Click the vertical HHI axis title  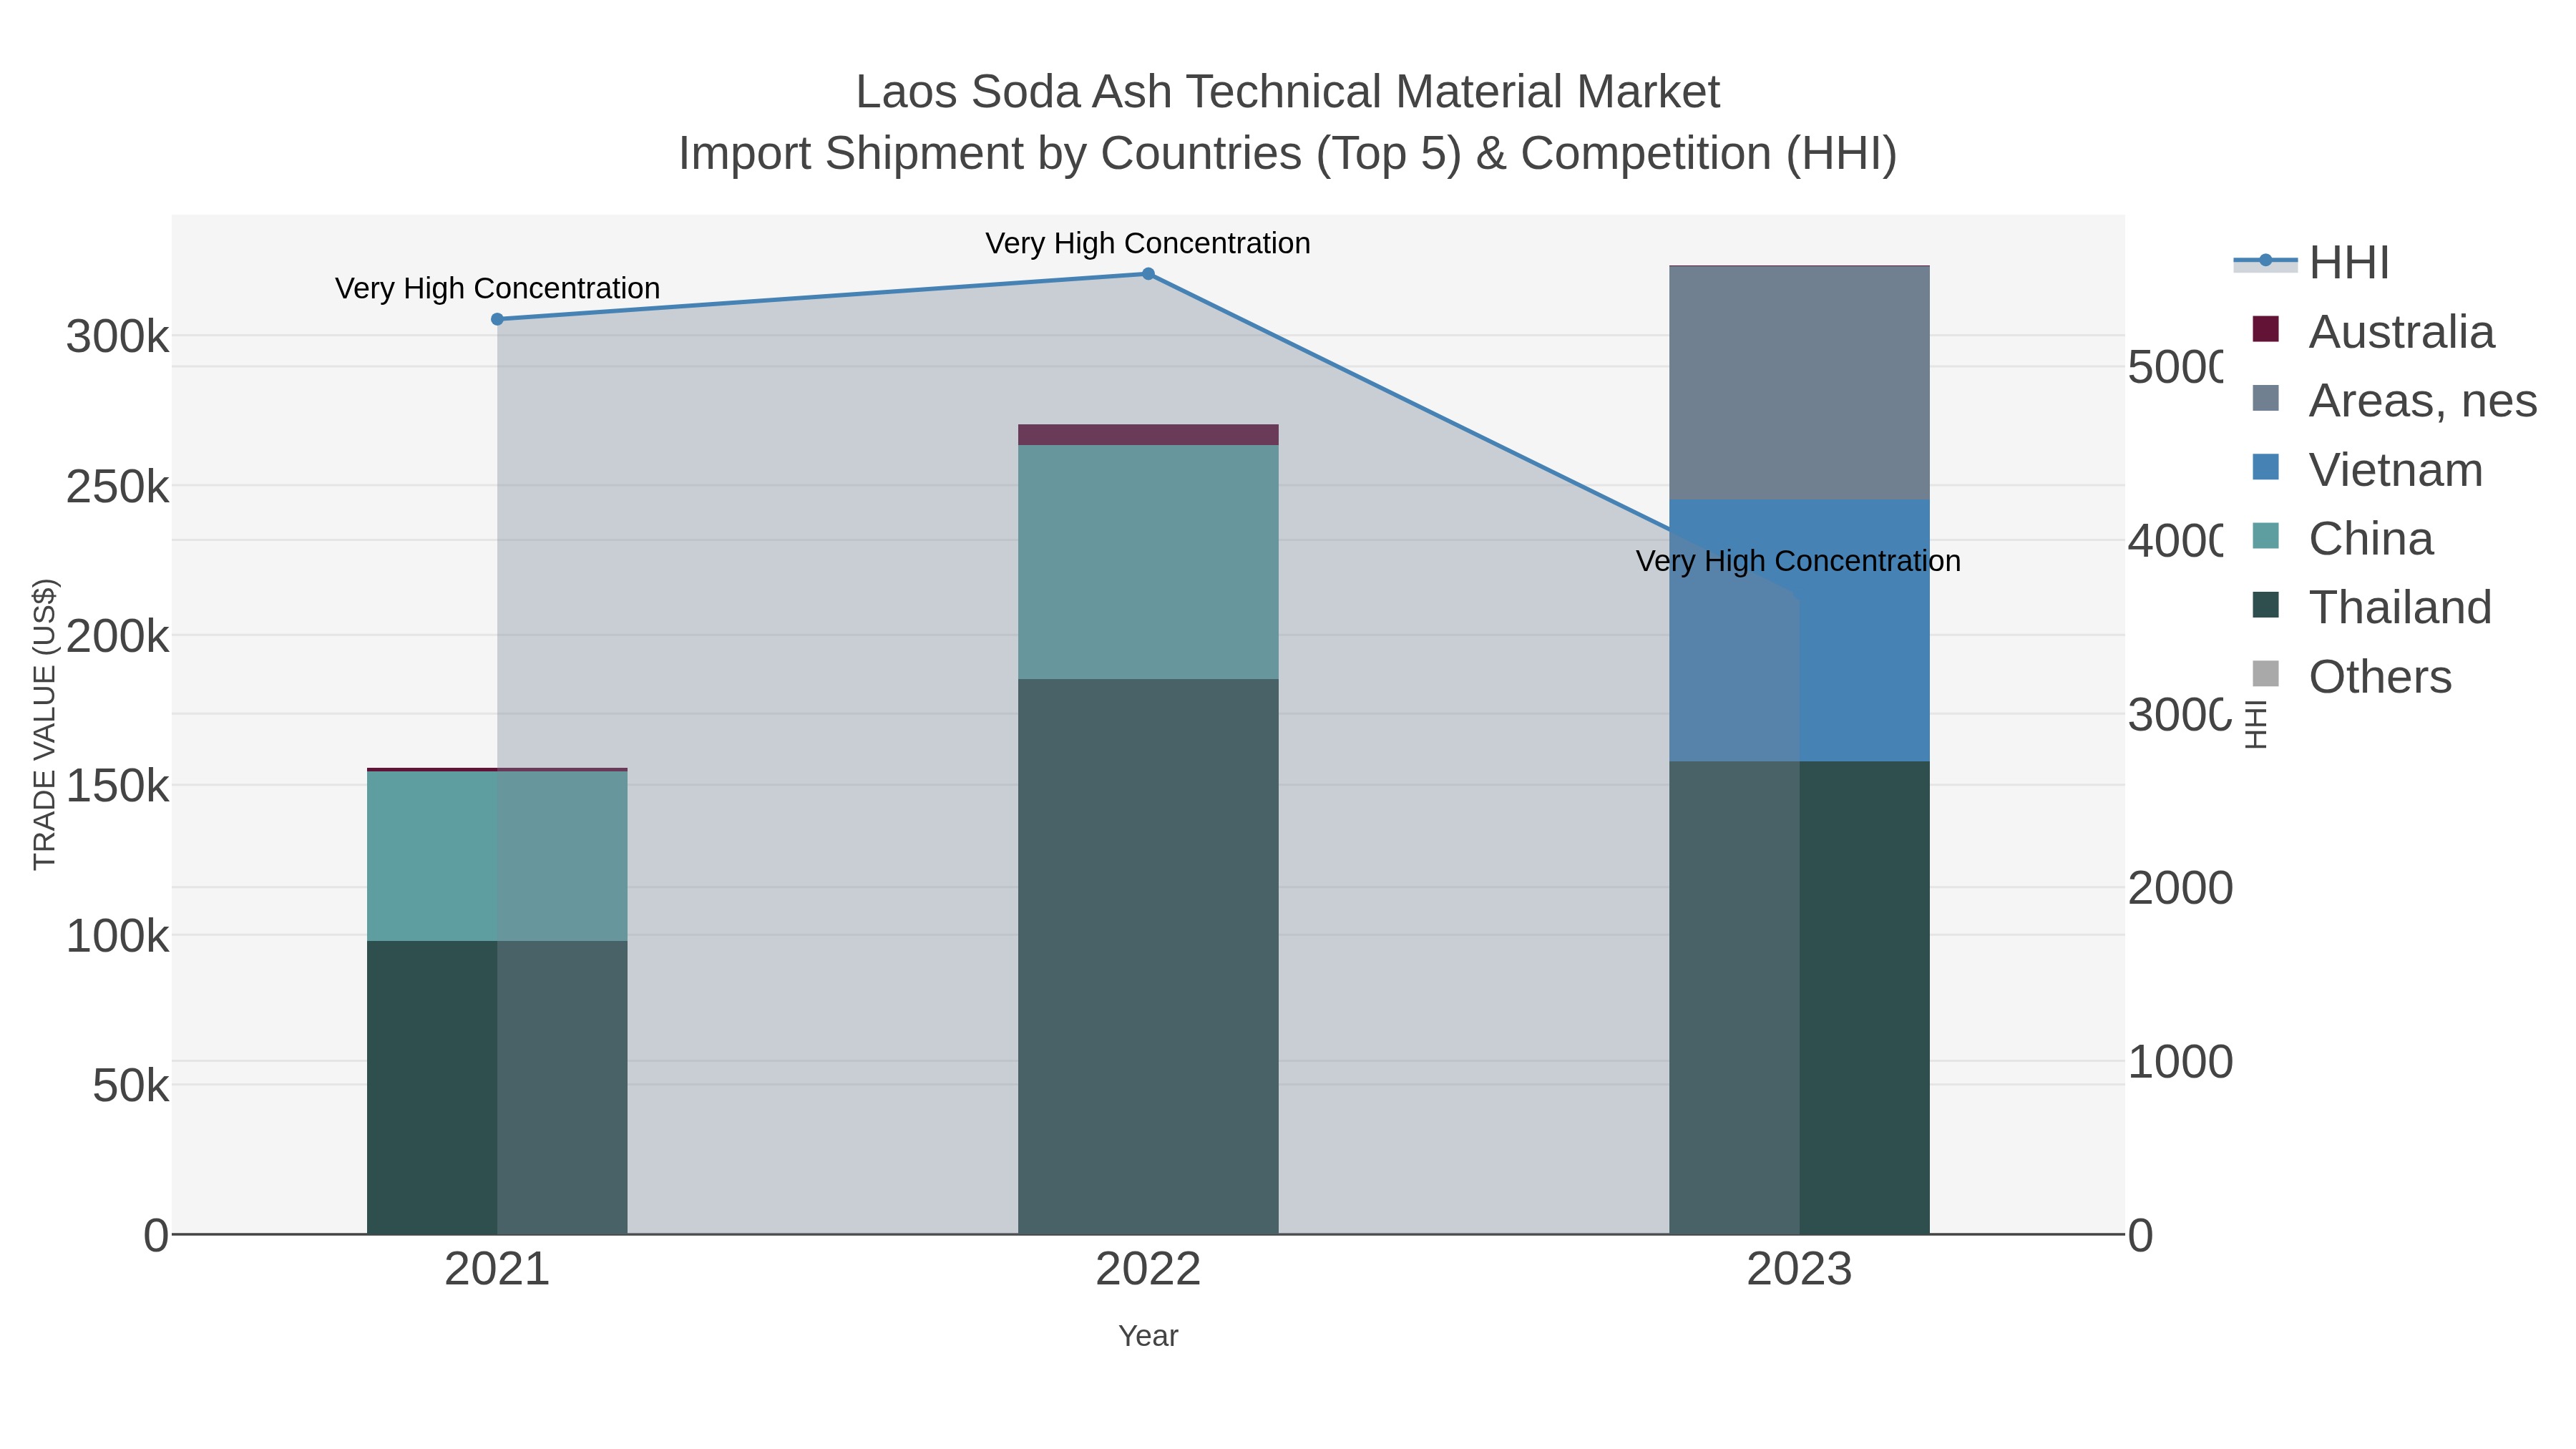click(x=2255, y=724)
